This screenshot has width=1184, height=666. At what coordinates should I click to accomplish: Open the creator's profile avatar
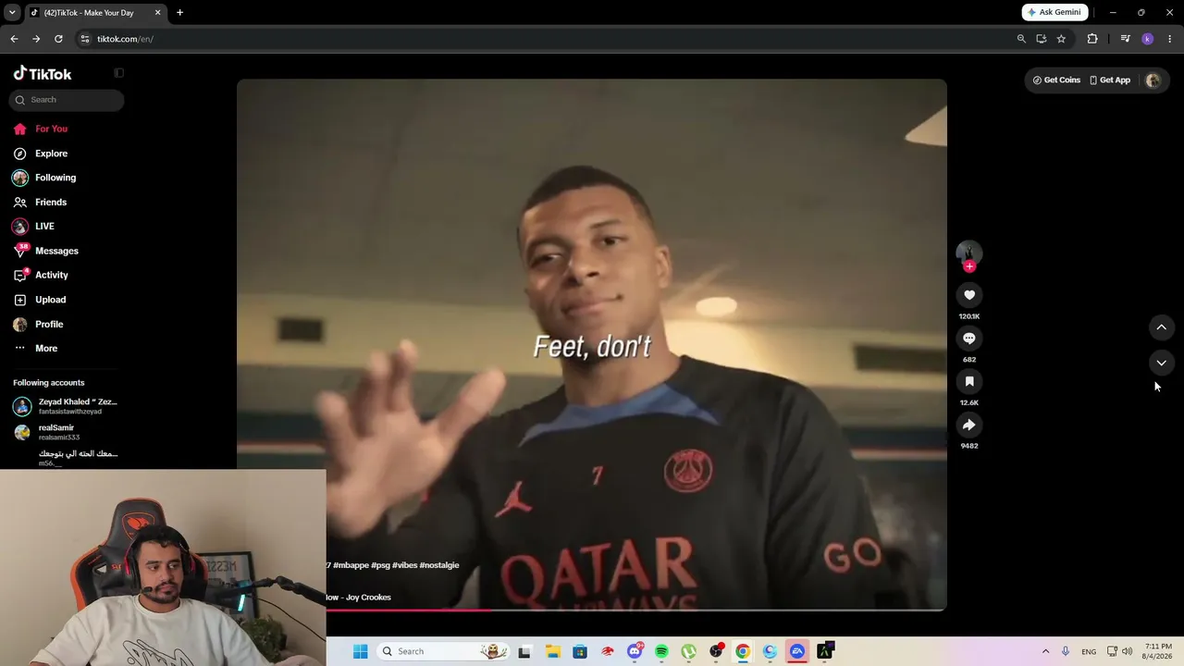pyautogui.click(x=969, y=253)
